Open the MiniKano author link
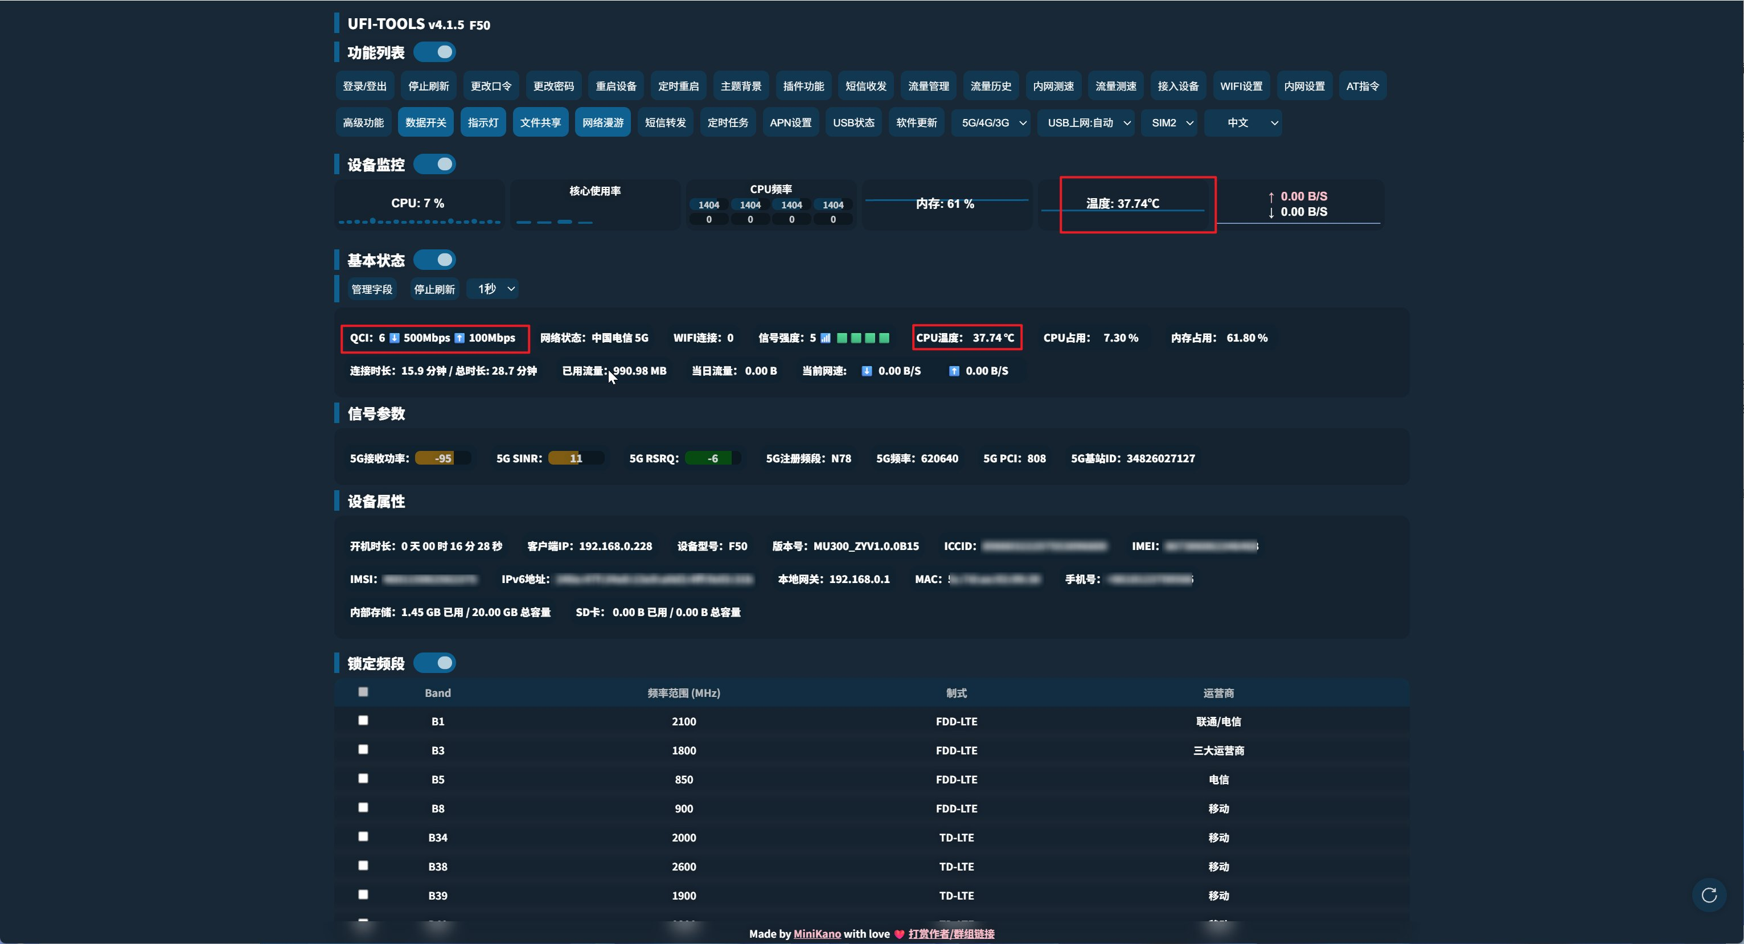 [x=817, y=934]
